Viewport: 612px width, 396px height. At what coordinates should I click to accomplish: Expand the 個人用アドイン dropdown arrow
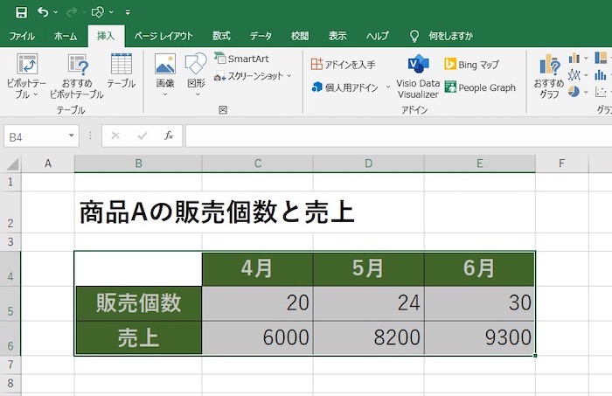388,87
